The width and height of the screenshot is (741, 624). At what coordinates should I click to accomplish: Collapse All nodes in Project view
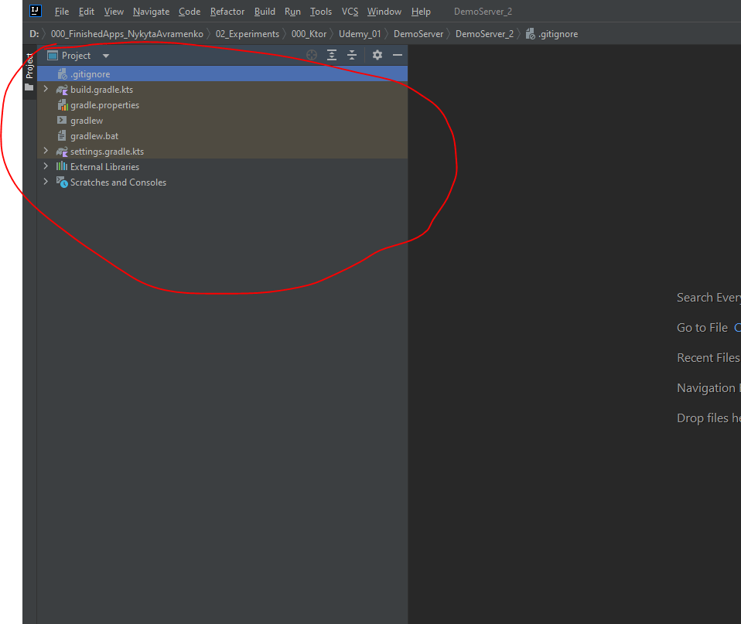click(x=352, y=55)
